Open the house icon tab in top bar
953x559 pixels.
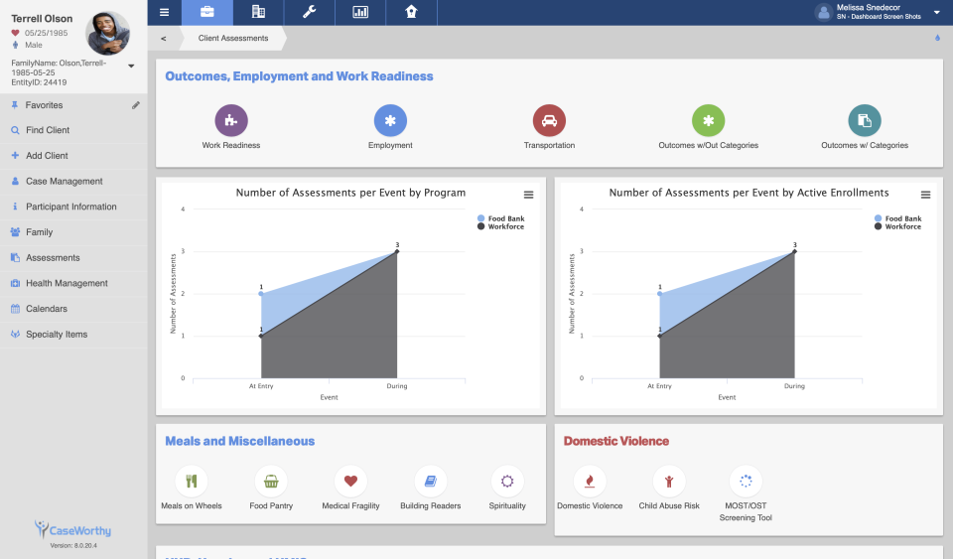coord(411,12)
